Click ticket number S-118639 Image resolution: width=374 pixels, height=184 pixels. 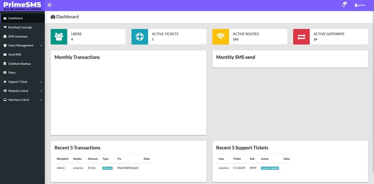[239, 168]
